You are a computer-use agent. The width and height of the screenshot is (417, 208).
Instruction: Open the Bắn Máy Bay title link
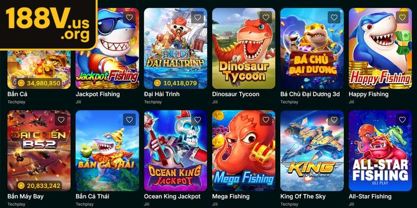click(x=26, y=197)
